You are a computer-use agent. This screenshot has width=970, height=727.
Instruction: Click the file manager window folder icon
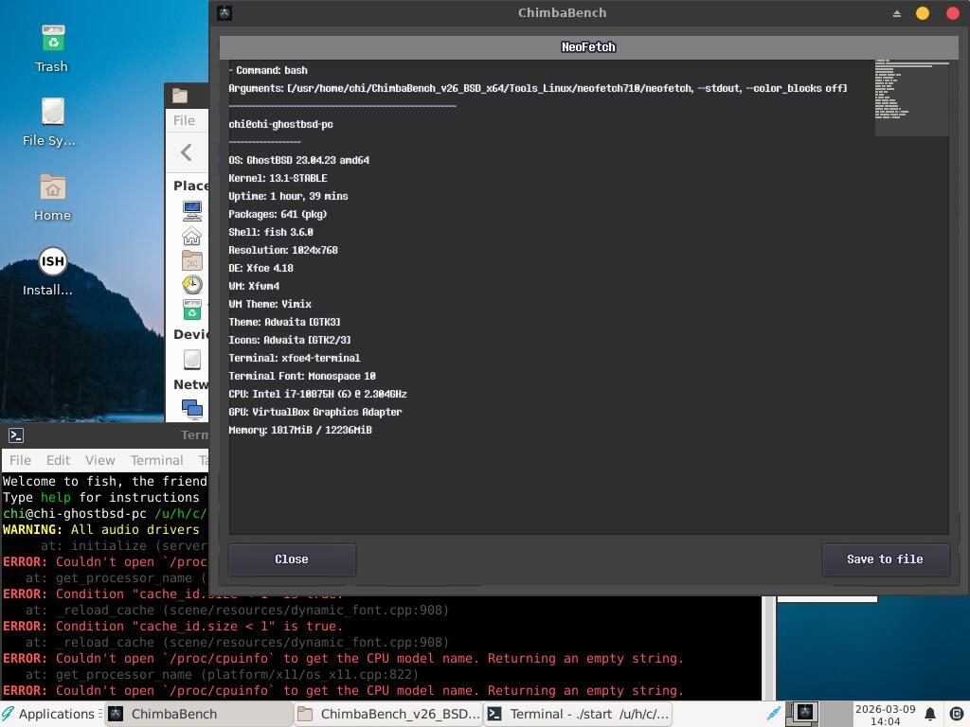(x=180, y=96)
